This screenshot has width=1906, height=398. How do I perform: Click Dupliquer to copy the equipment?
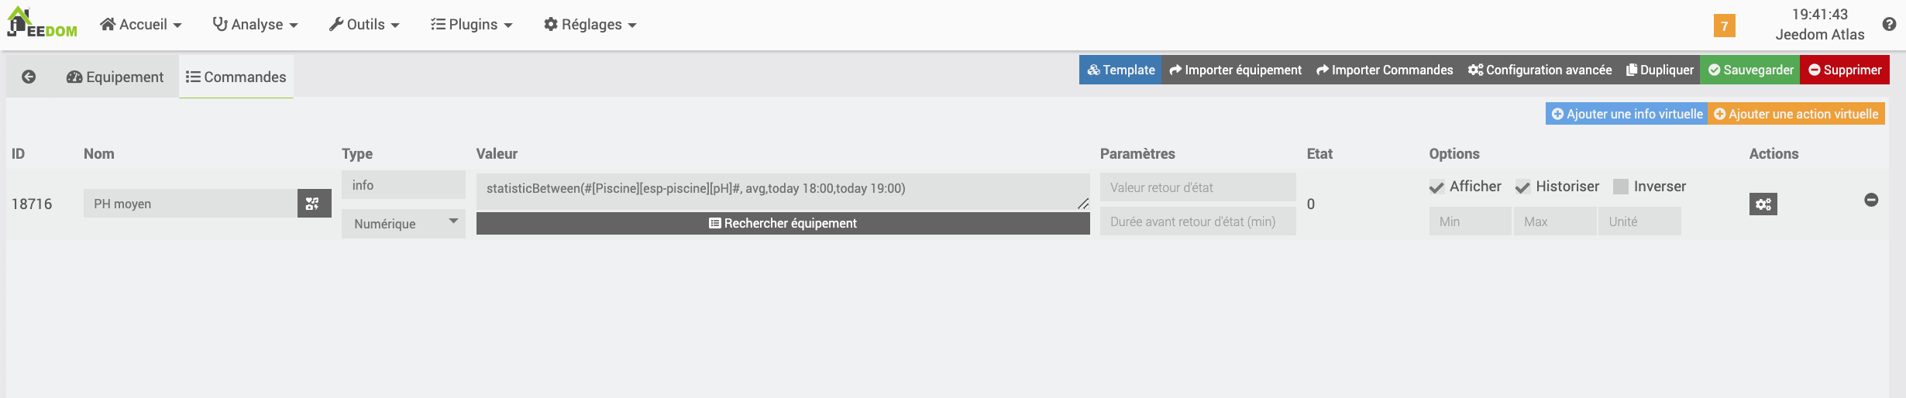tap(1660, 70)
